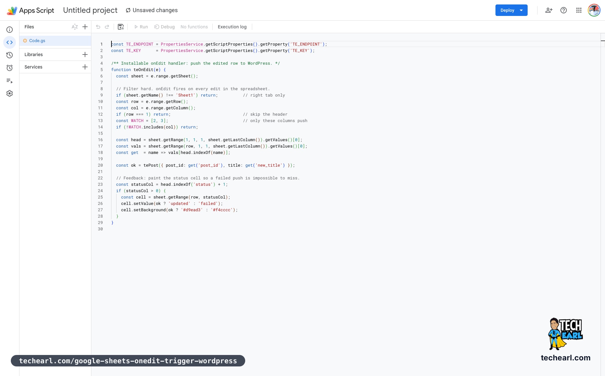Click '#d9ead3' color string on line 27

tap(192, 210)
